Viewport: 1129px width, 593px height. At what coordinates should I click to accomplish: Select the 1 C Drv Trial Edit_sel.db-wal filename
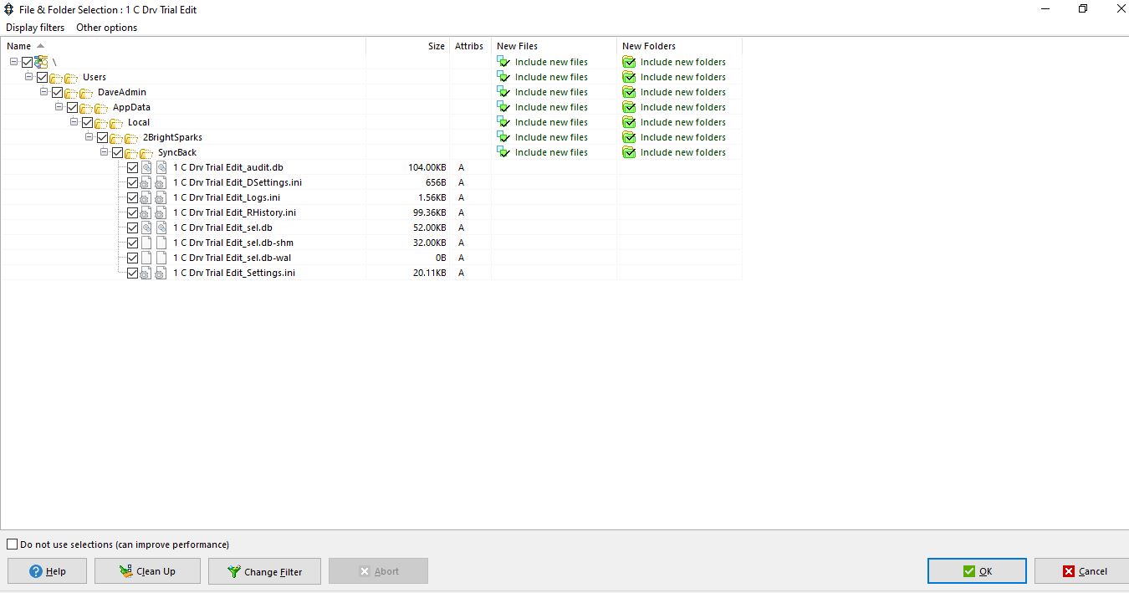click(232, 258)
